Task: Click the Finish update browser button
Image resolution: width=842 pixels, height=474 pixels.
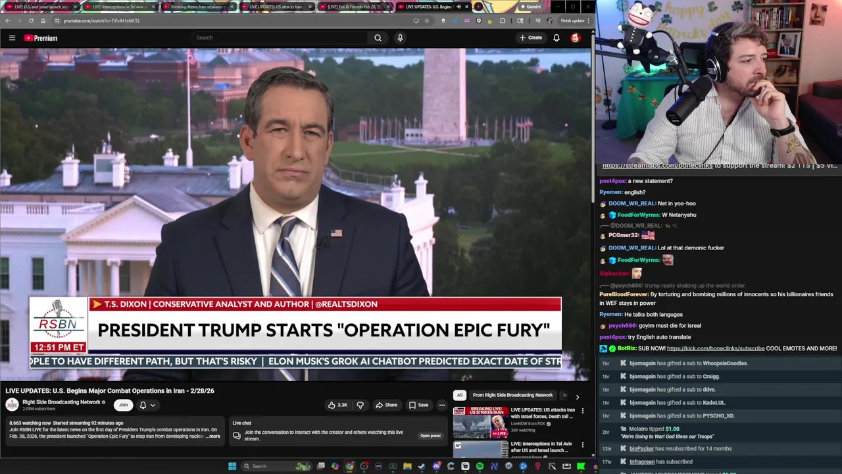Action: tap(575, 20)
